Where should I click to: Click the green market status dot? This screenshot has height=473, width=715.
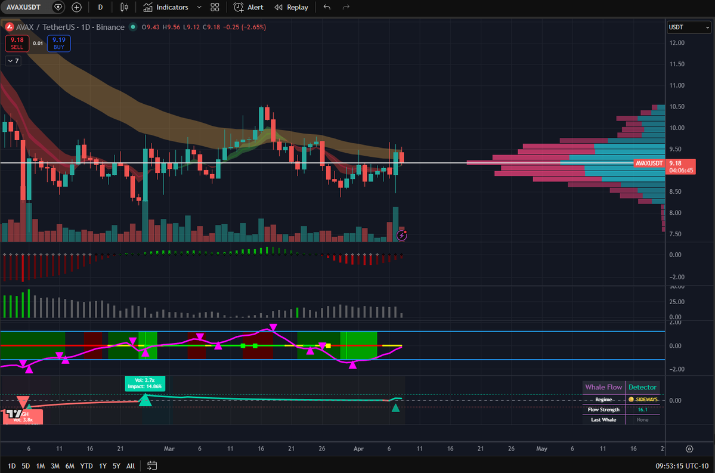coord(133,27)
